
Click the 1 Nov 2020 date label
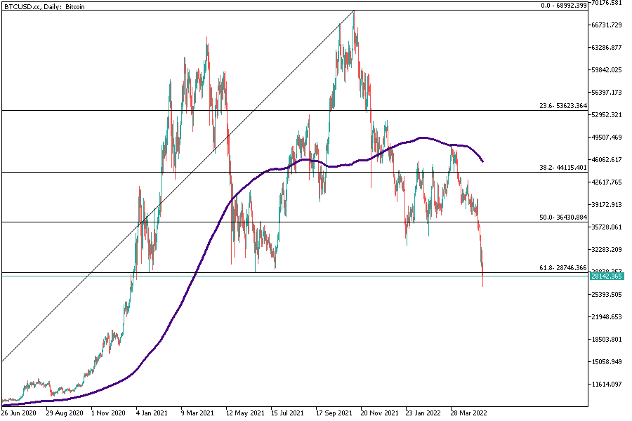pyautogui.click(x=107, y=413)
